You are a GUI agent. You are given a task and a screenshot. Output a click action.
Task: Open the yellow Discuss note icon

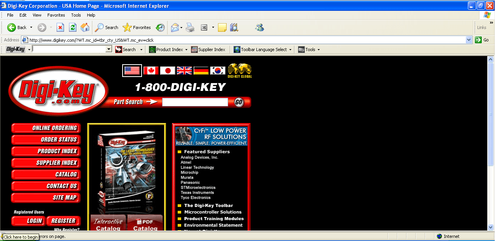[x=222, y=27]
